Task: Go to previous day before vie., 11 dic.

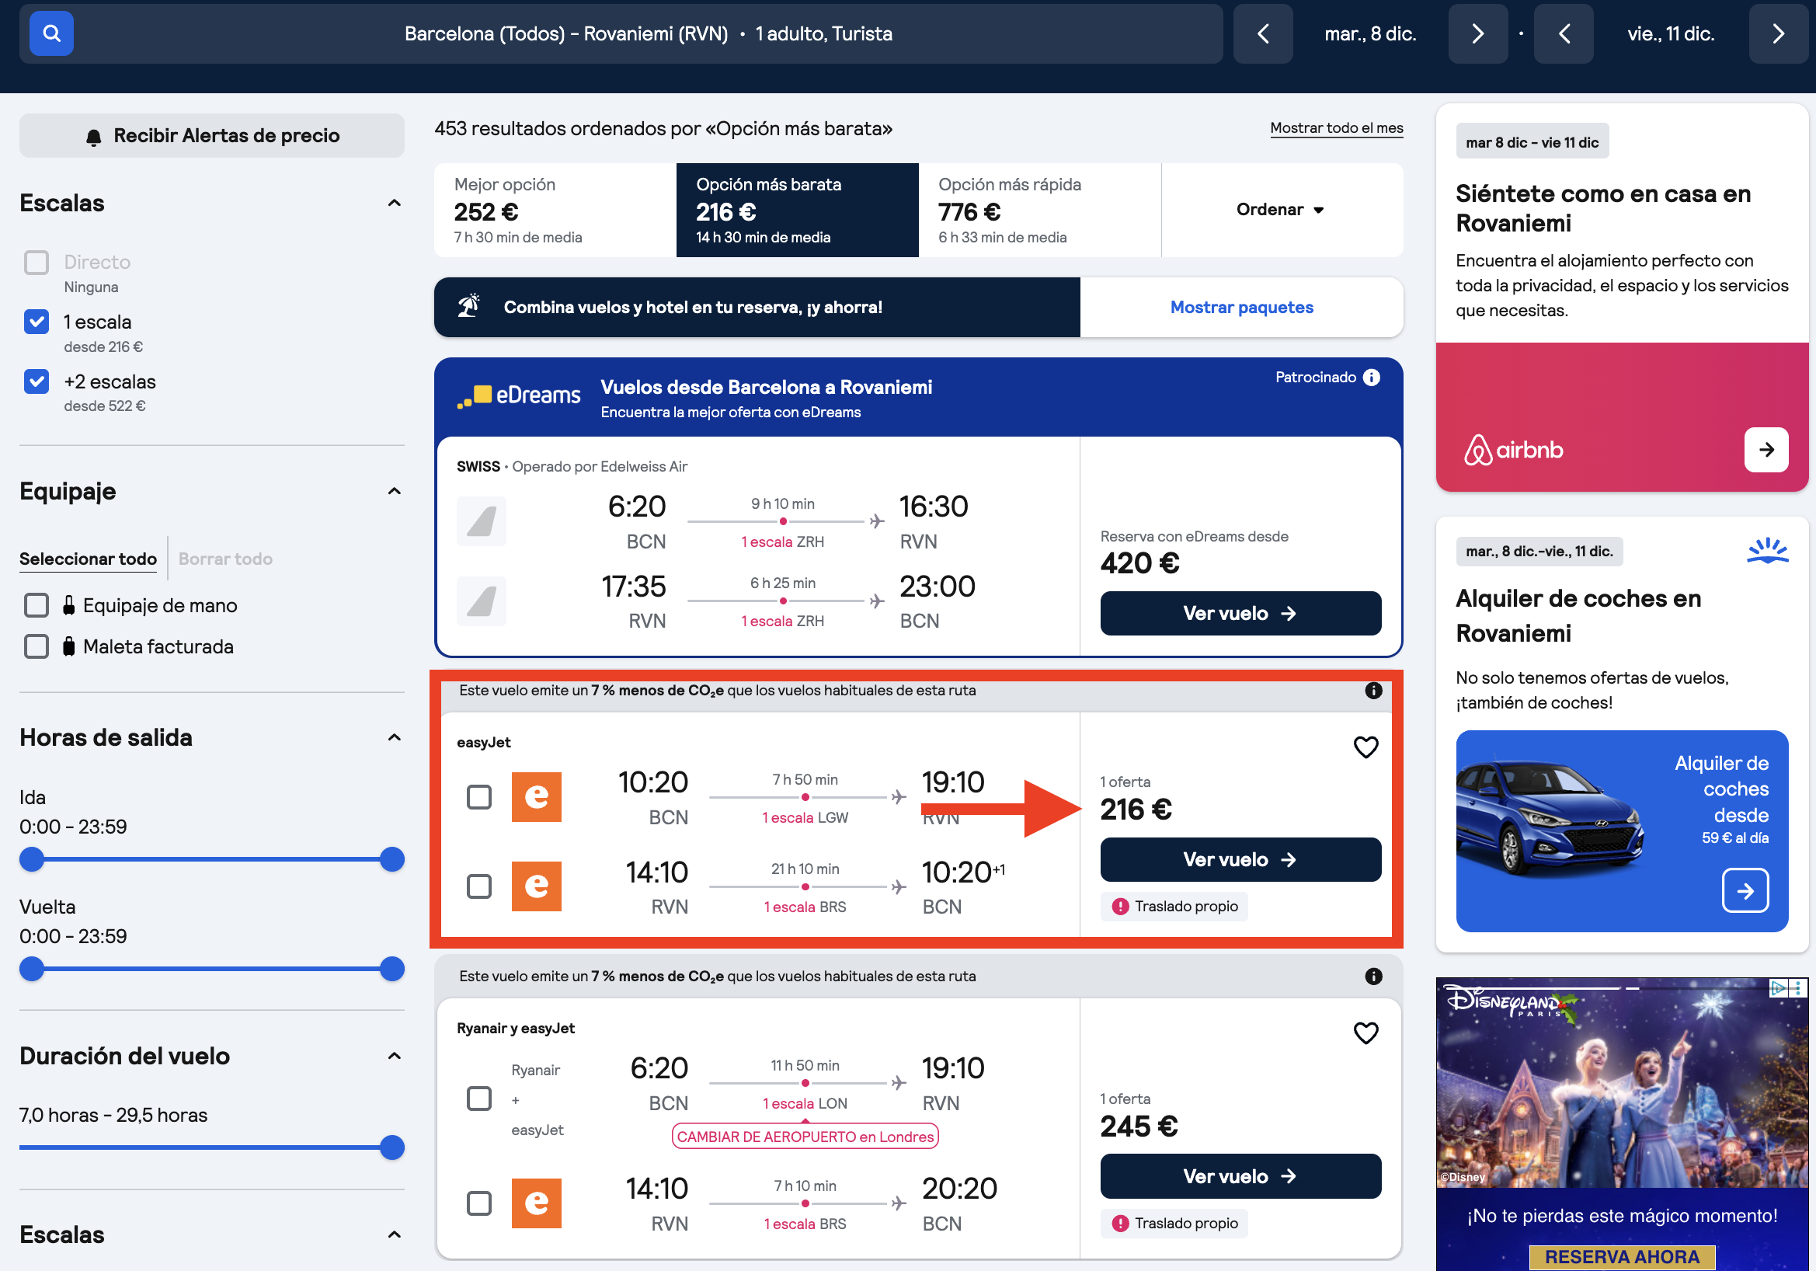Action: 1563,33
